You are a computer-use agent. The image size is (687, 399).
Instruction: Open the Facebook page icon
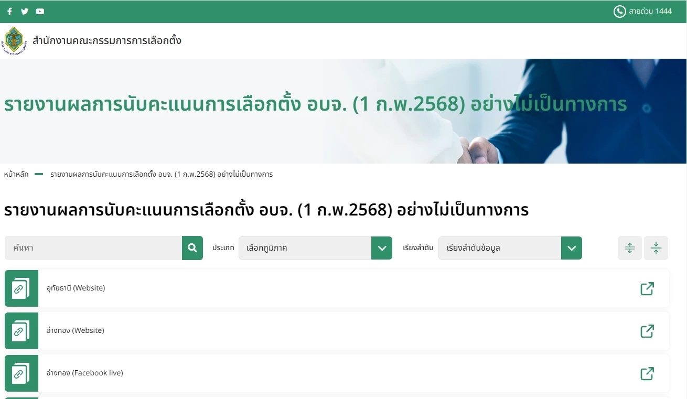(9, 11)
